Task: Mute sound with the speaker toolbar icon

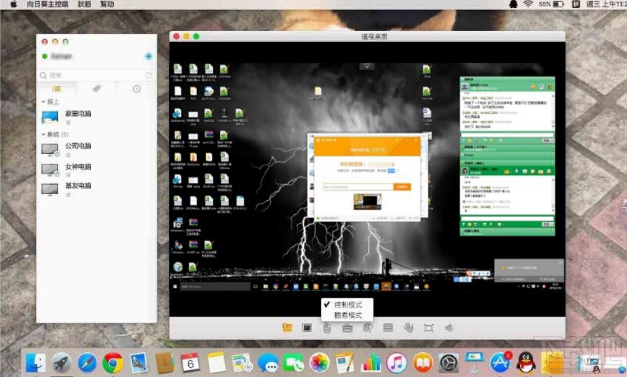Action: 449,328
